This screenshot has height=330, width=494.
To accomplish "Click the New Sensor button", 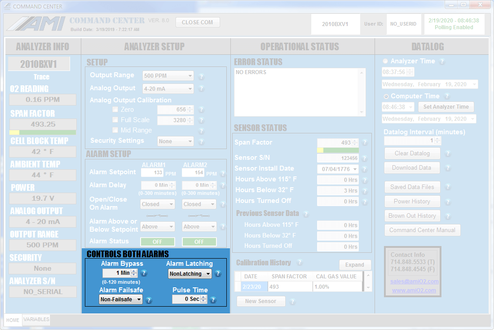I will pos(260,301).
